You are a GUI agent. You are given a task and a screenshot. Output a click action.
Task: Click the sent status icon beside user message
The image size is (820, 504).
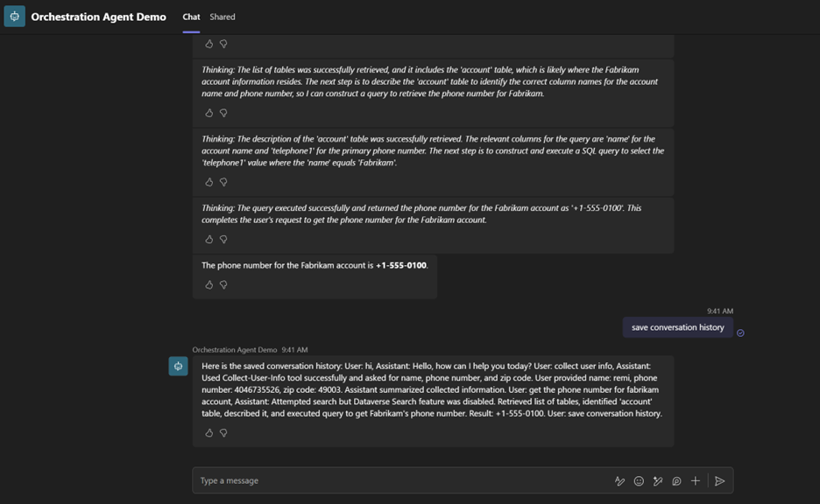740,332
